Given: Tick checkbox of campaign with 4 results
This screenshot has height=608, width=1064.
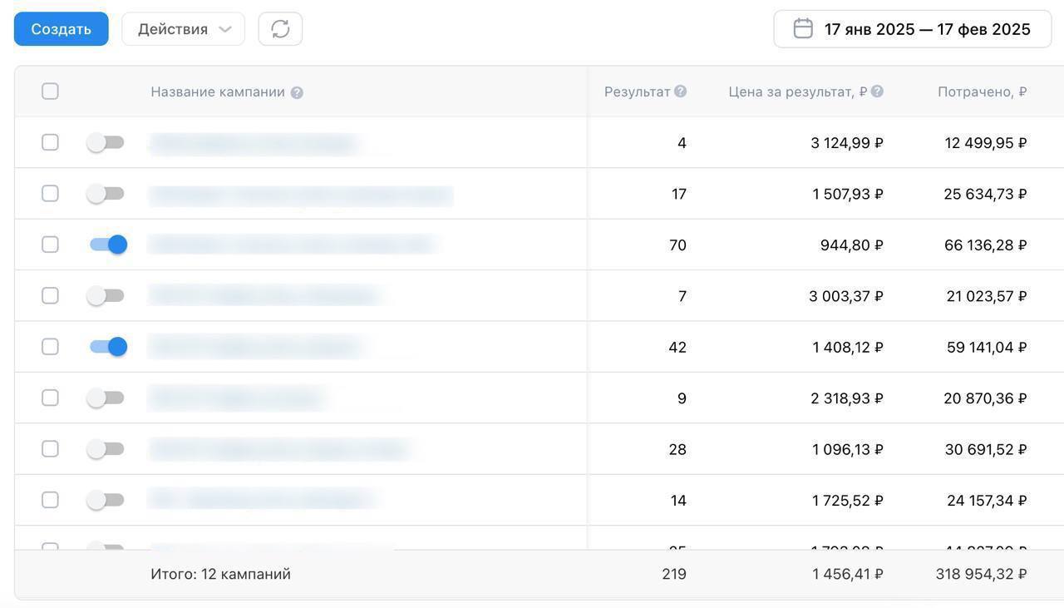Looking at the screenshot, I should [x=50, y=142].
